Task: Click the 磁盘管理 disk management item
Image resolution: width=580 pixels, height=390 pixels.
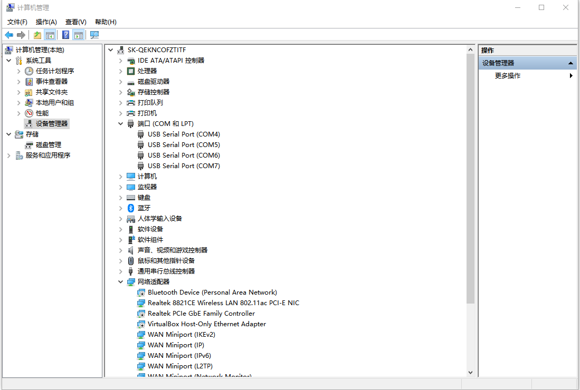Action: (49, 144)
